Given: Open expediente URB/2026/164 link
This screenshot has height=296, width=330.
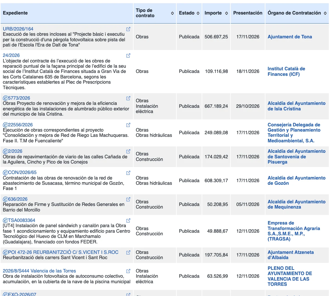Looking at the screenshot, I should (18, 29).
